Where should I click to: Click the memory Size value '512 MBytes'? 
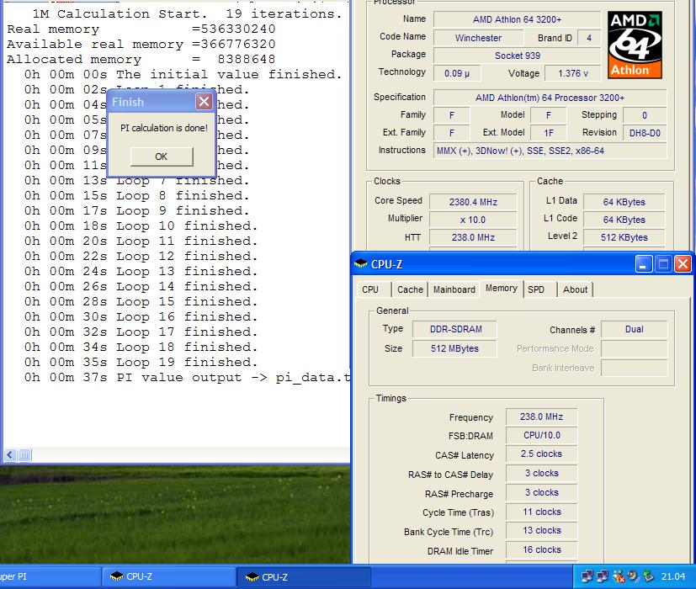pos(455,348)
